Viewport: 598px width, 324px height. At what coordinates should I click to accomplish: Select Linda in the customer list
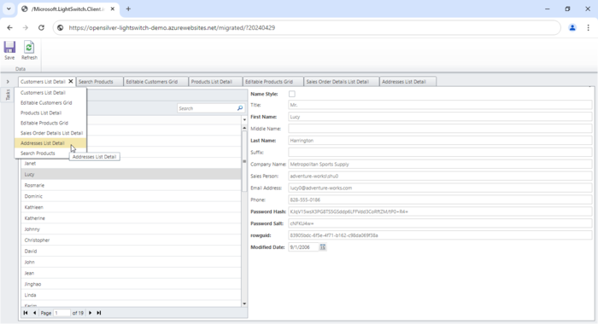pos(131,295)
